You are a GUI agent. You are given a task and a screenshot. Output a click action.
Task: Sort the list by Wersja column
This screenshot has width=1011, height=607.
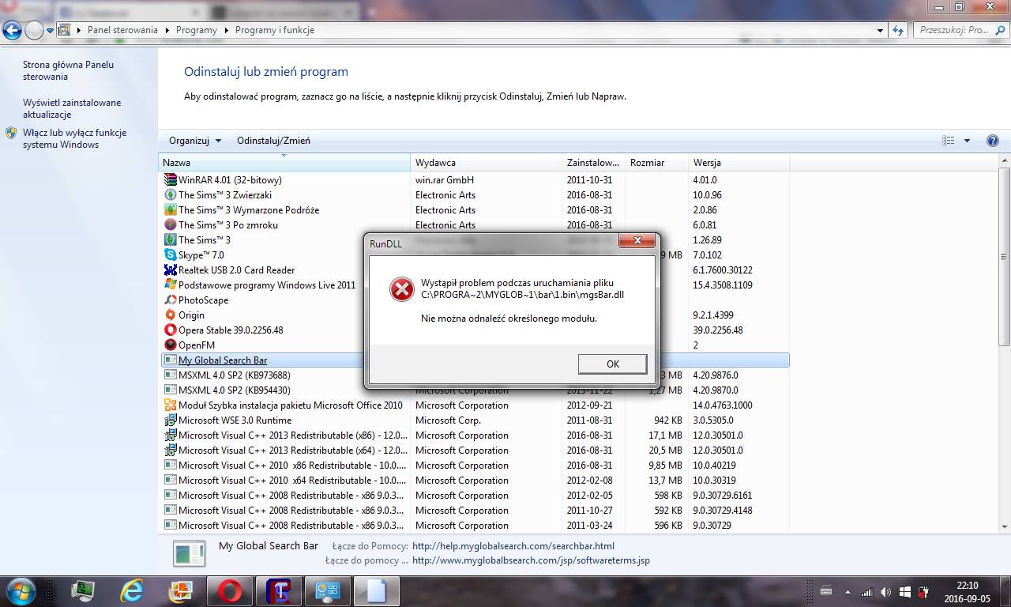click(x=739, y=163)
